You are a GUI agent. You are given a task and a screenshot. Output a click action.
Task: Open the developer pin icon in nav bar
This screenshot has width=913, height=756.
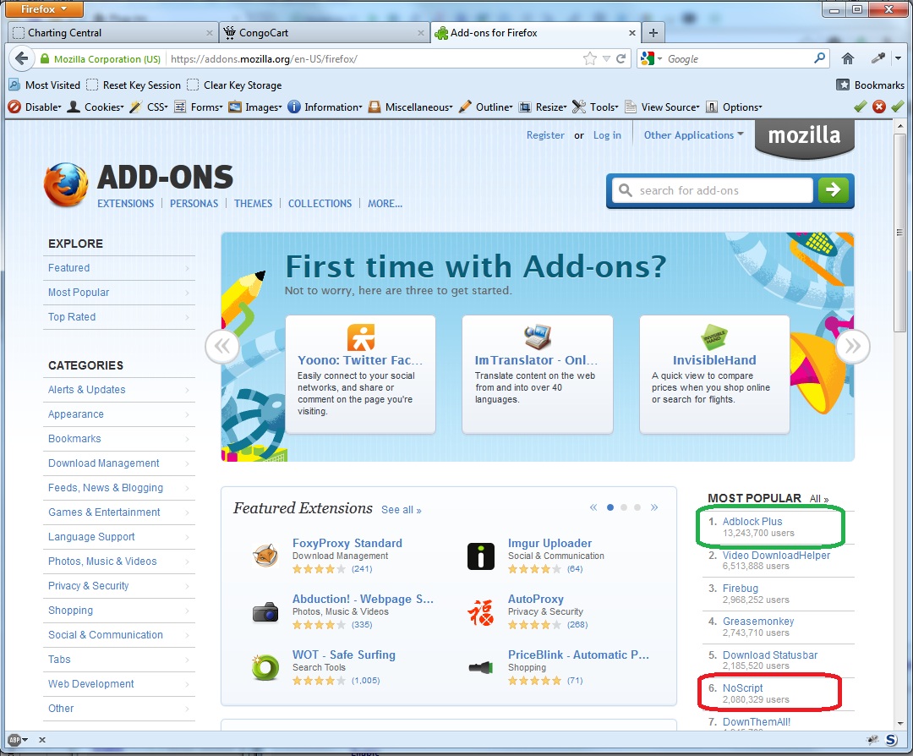pyautogui.click(x=878, y=58)
